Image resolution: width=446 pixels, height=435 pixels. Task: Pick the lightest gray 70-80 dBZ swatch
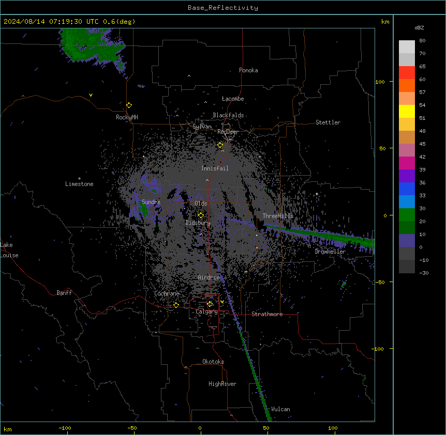click(x=407, y=47)
